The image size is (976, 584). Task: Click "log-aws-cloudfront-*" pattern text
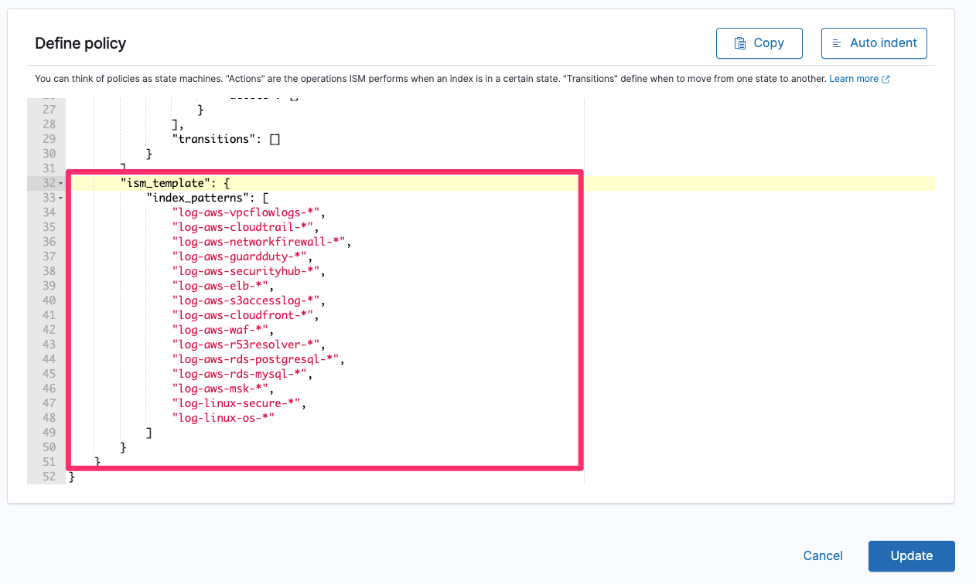coord(243,315)
